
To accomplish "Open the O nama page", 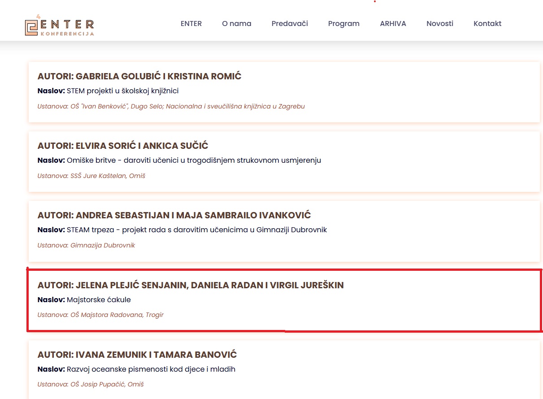I will click(236, 24).
